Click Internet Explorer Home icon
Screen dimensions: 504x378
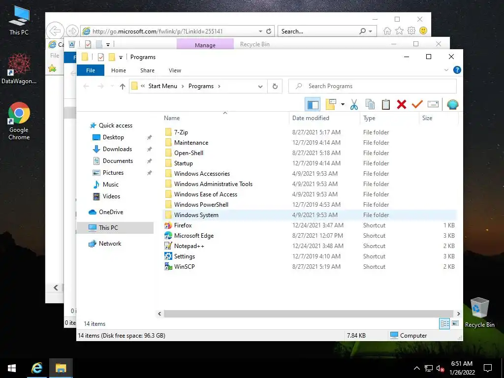tap(387, 31)
